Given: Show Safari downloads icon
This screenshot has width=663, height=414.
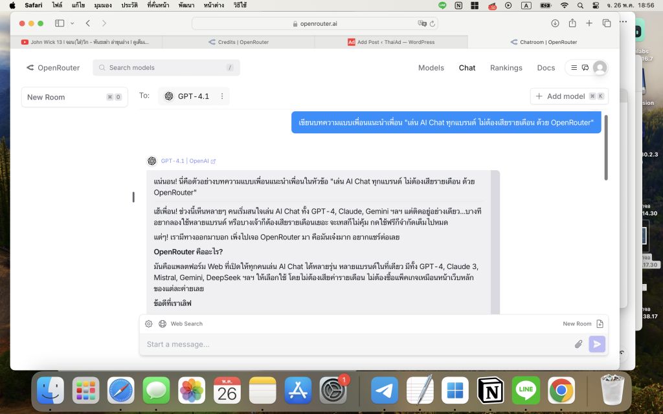Looking at the screenshot, I should [x=555, y=23].
